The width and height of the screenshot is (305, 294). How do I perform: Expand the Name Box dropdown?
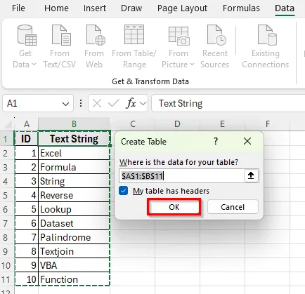65,104
